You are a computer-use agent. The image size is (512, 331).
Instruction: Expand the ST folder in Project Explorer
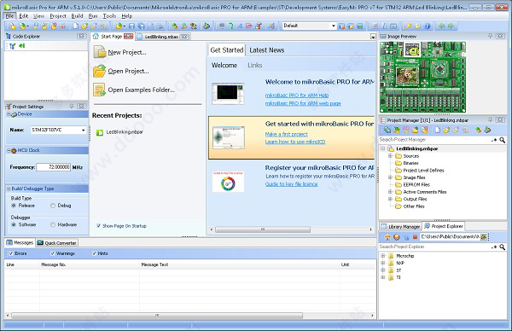(x=382, y=270)
